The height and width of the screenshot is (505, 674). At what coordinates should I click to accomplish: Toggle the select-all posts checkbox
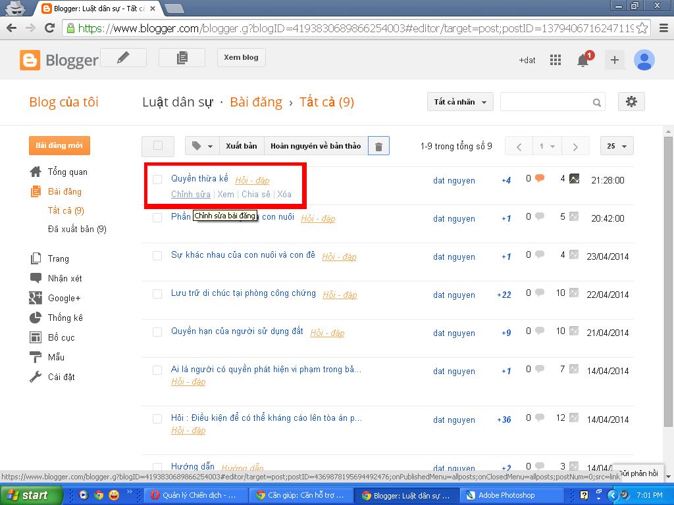tap(158, 146)
